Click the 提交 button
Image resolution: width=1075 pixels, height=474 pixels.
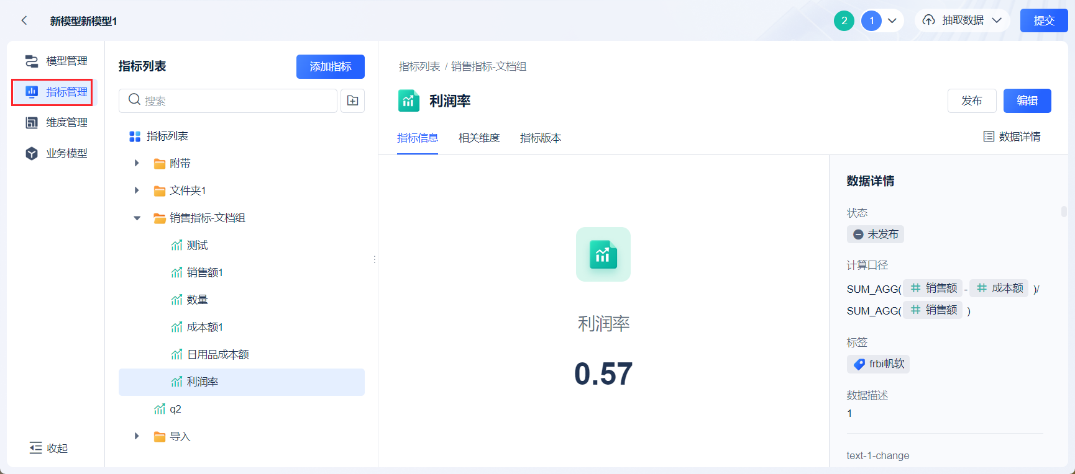point(1044,20)
